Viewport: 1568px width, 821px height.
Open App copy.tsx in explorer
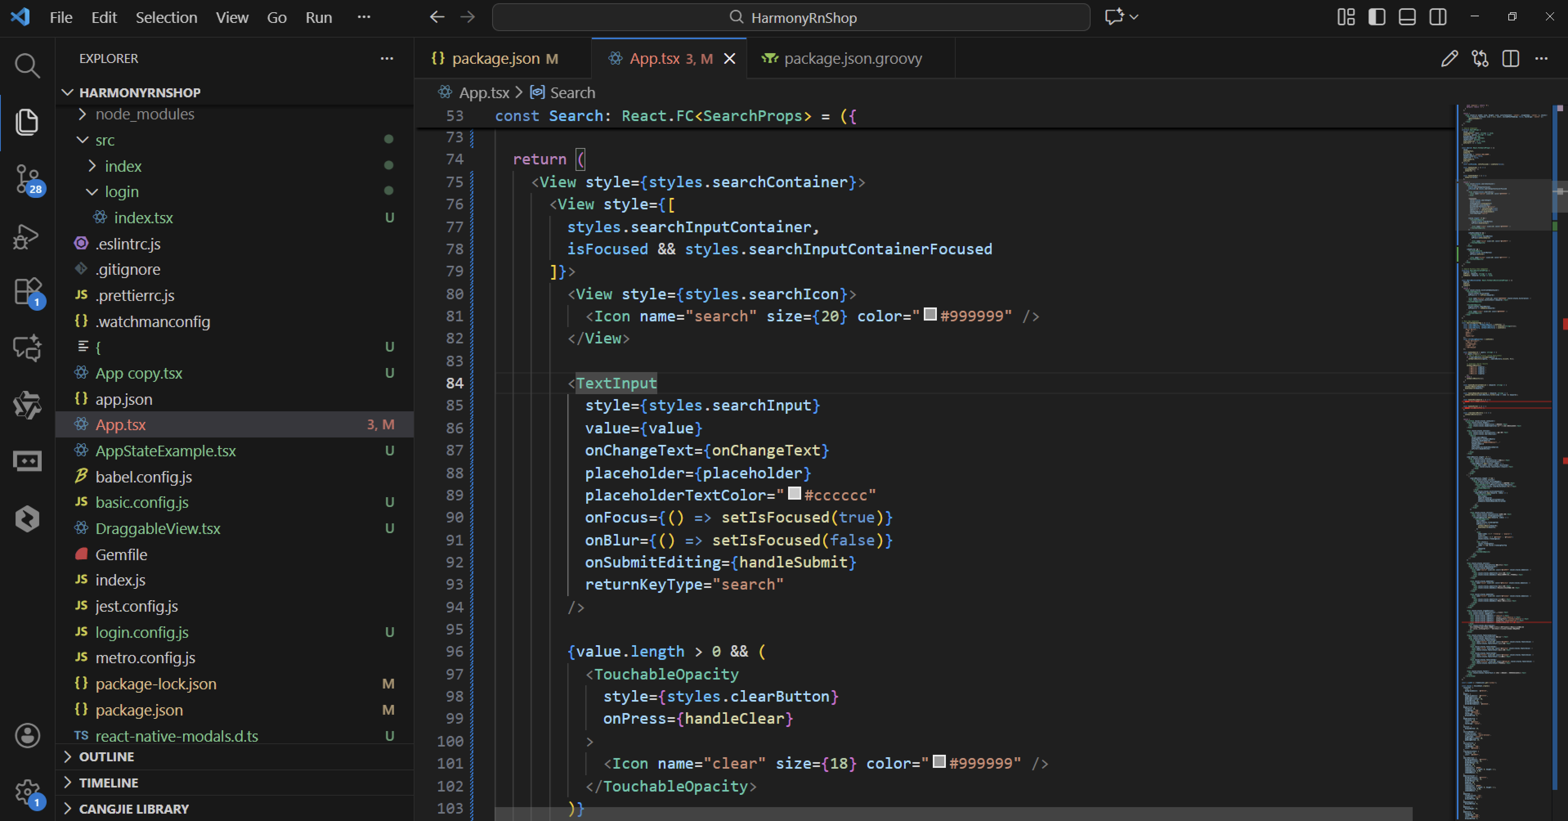pyautogui.click(x=139, y=373)
